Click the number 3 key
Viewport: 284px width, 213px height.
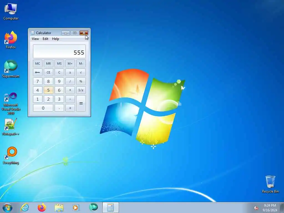click(59, 99)
